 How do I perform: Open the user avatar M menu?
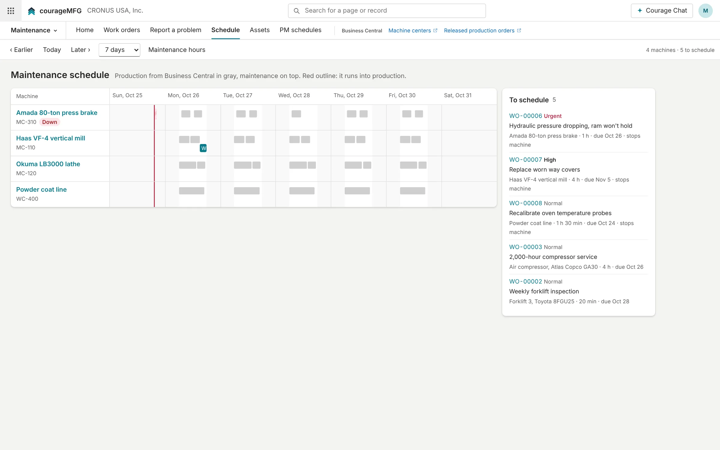click(705, 11)
